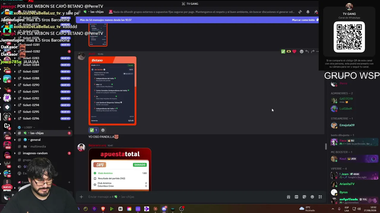The height and width of the screenshot is (213, 380).
Task: Create channel in Eventos category
Action: pos(69,182)
